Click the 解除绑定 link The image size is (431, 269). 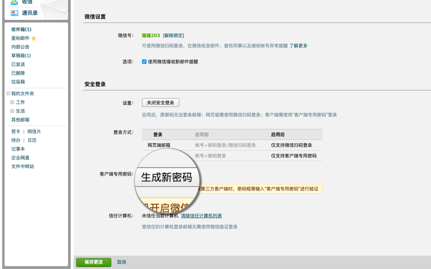coord(173,35)
